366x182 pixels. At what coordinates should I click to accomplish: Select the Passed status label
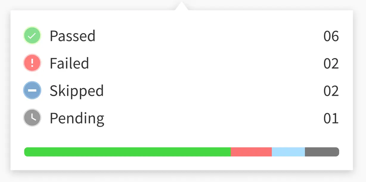point(72,36)
